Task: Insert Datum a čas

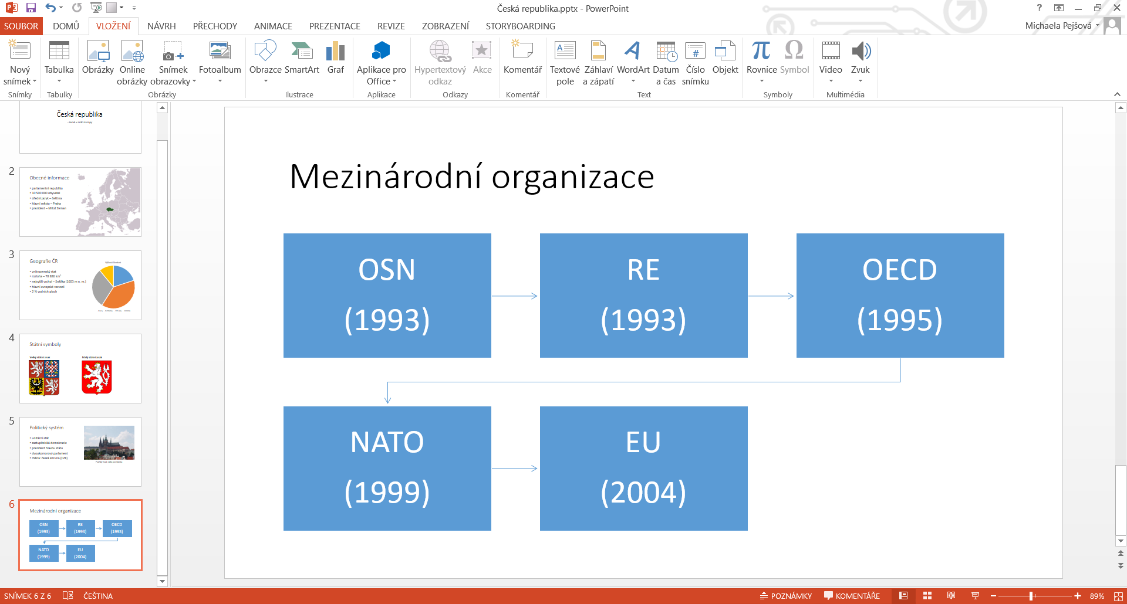Action: 666,63
